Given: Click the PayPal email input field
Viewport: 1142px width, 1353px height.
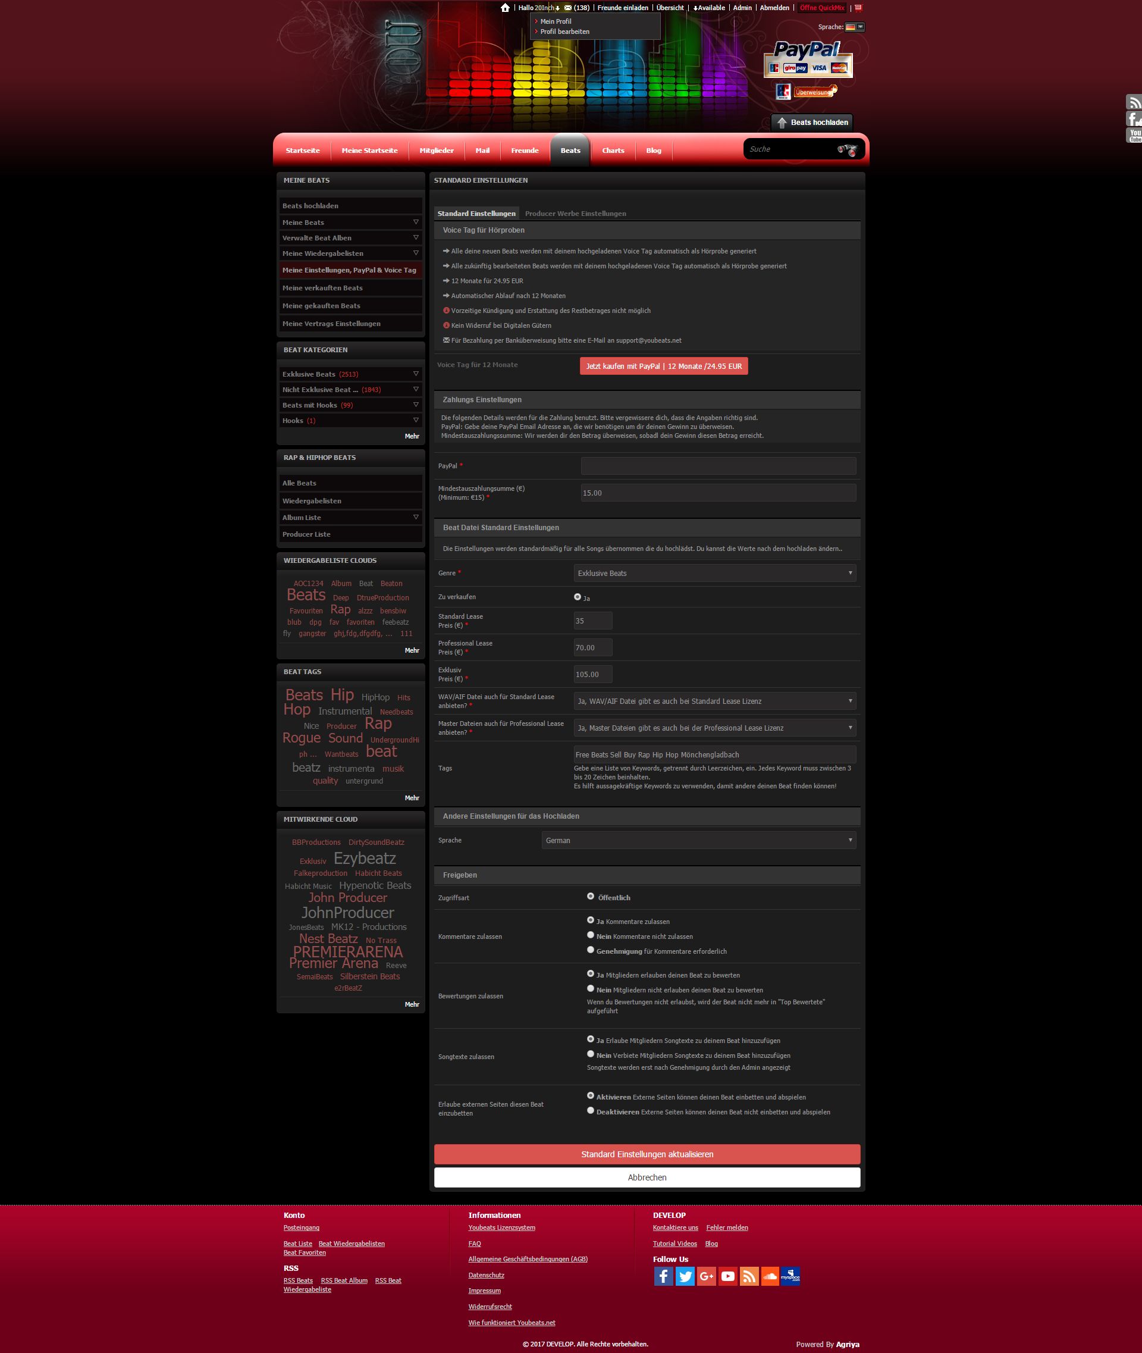Looking at the screenshot, I should click(x=718, y=466).
